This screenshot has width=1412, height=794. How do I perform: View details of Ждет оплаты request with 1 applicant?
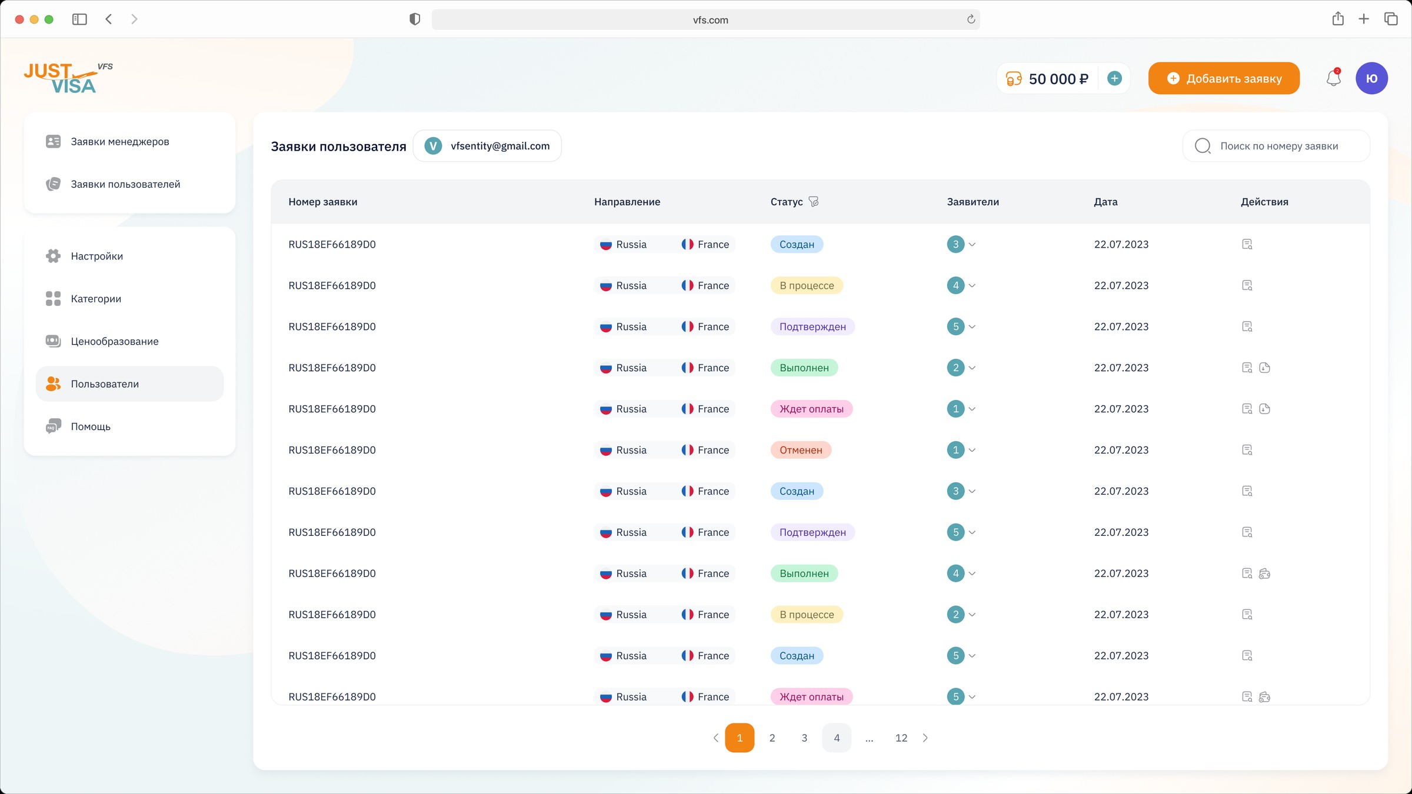coord(1247,409)
